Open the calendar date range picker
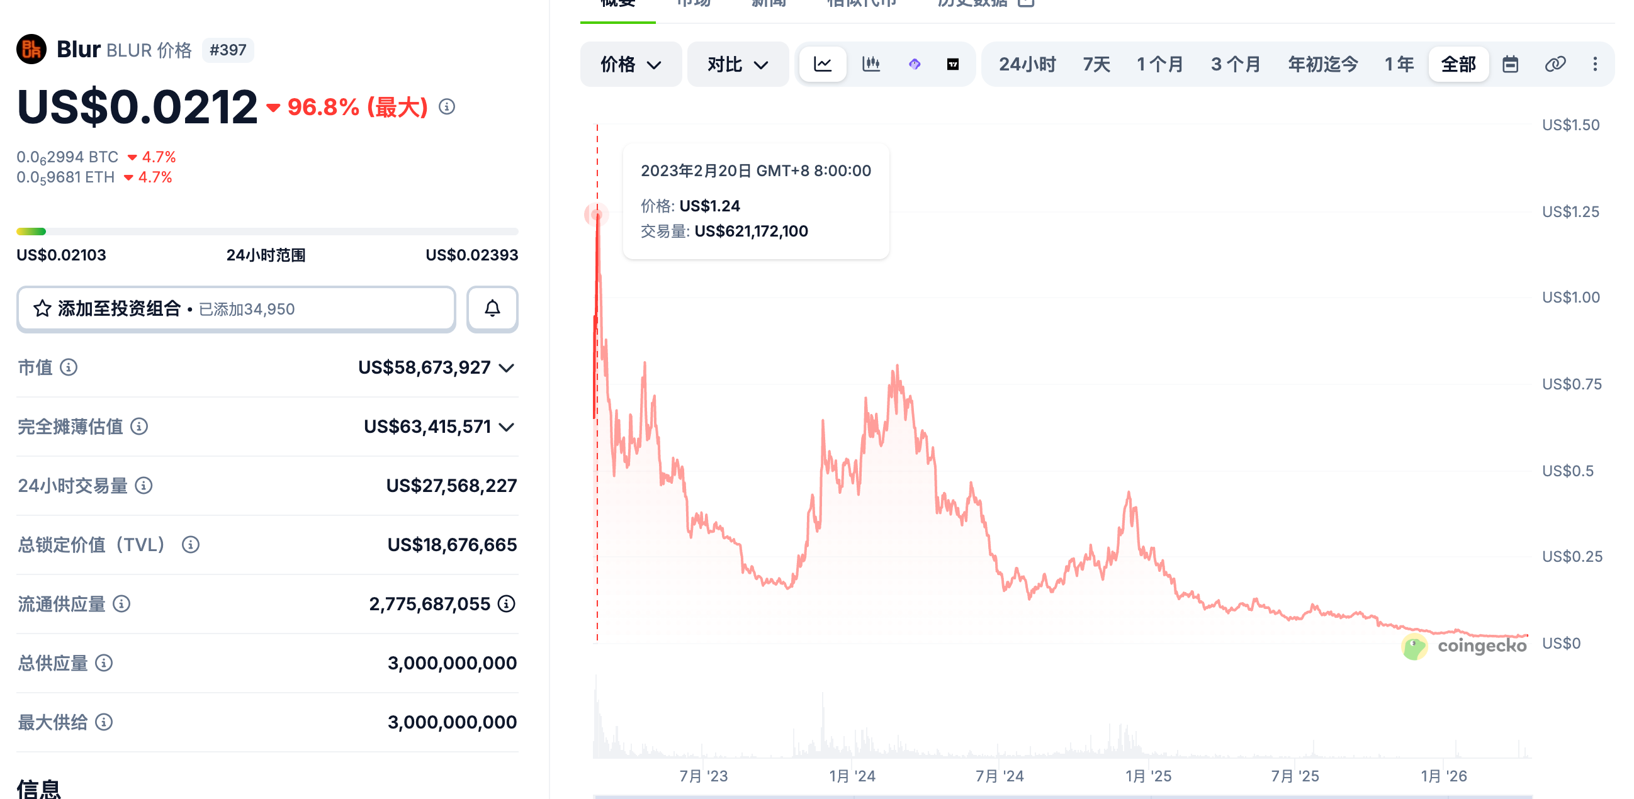 1509,64
